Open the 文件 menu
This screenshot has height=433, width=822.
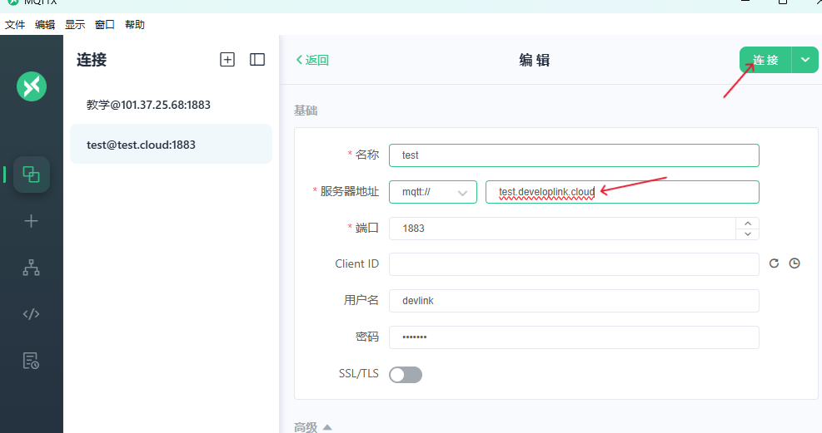click(15, 25)
